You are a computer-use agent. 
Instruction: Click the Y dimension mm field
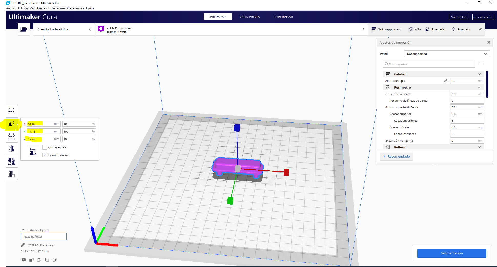(44, 132)
